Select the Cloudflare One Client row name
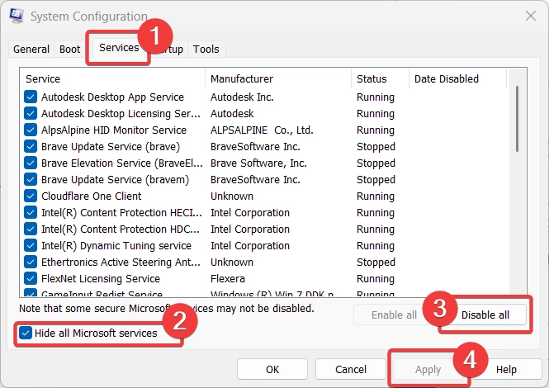Image resolution: width=549 pixels, height=388 pixels. 92,196
